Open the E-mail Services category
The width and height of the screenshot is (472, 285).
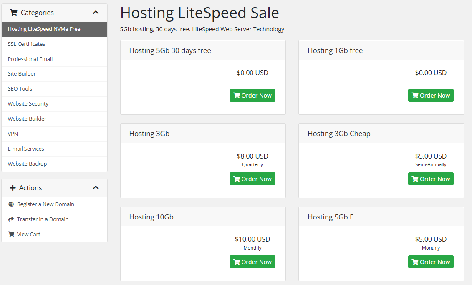pyautogui.click(x=55, y=149)
